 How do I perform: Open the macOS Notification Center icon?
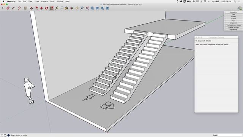point(239,2)
